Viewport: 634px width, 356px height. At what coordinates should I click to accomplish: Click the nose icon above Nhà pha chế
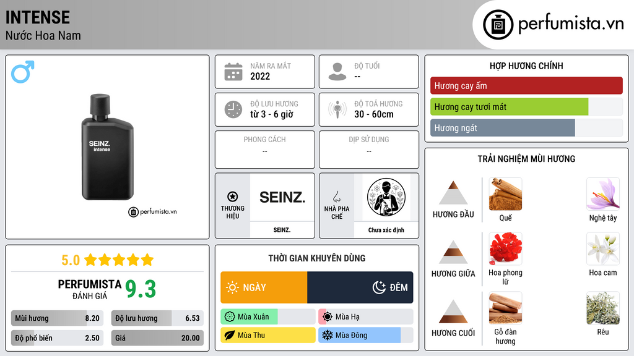point(336,197)
